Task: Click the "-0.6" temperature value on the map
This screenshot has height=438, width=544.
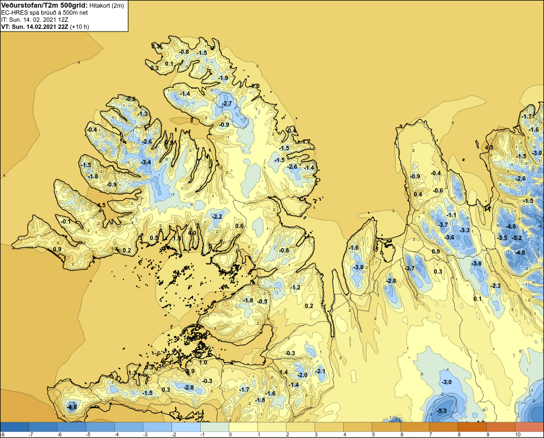Action: (x=438, y=190)
